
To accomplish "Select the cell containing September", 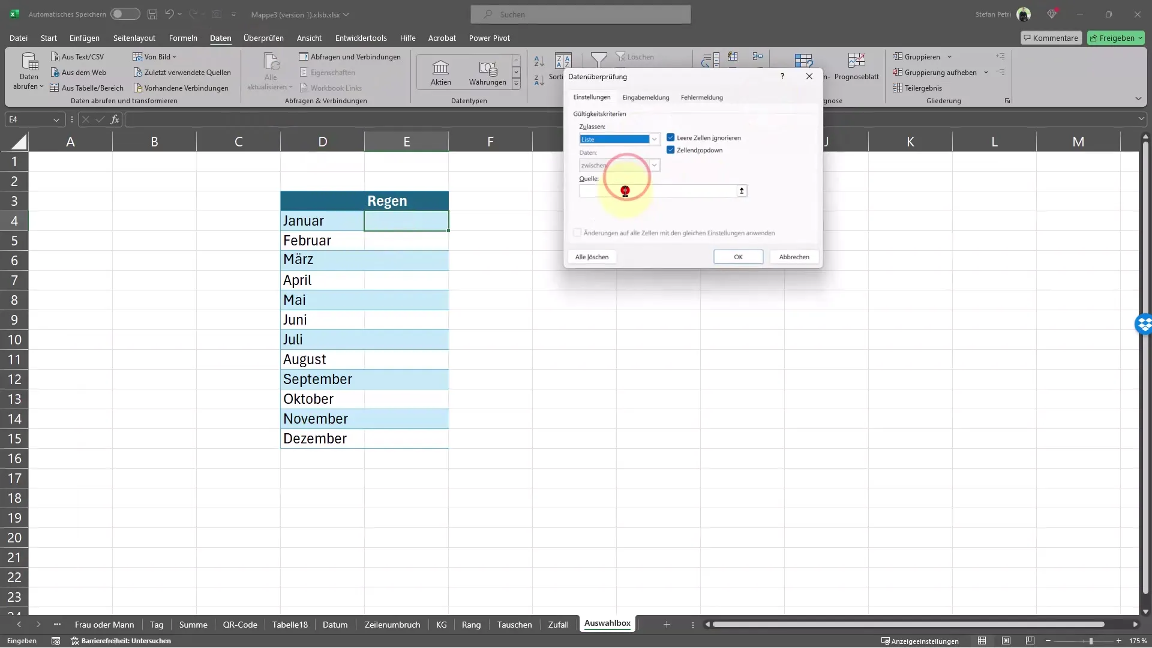I will [322, 379].
